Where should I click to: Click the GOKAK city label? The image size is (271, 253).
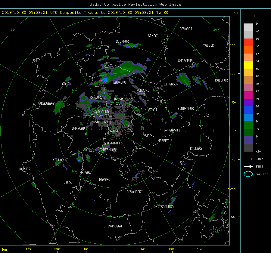pyautogui.click(x=67, y=84)
